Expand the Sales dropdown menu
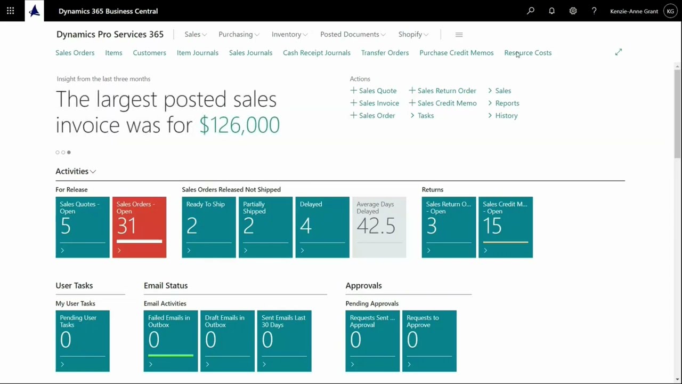The image size is (682, 384). tap(196, 35)
